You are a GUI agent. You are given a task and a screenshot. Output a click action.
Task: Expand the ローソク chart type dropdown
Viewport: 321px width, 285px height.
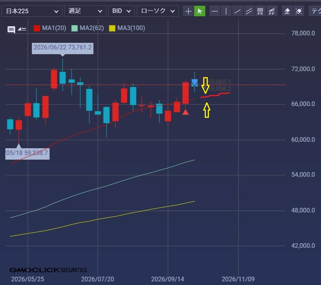(x=157, y=11)
